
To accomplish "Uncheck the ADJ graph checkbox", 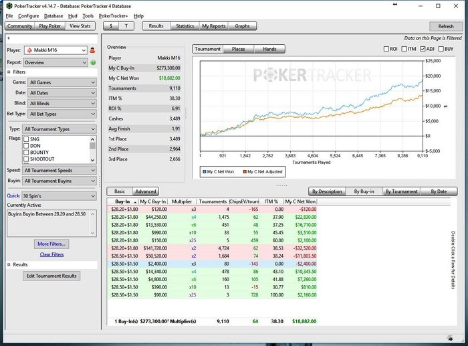I will [x=423, y=49].
